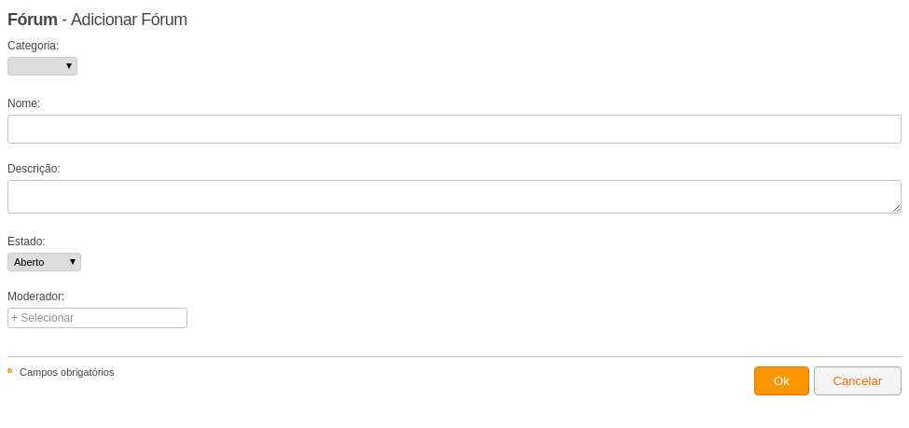The image size is (909, 428).
Task: Click the separator line above the buttons
Action: click(x=454, y=356)
